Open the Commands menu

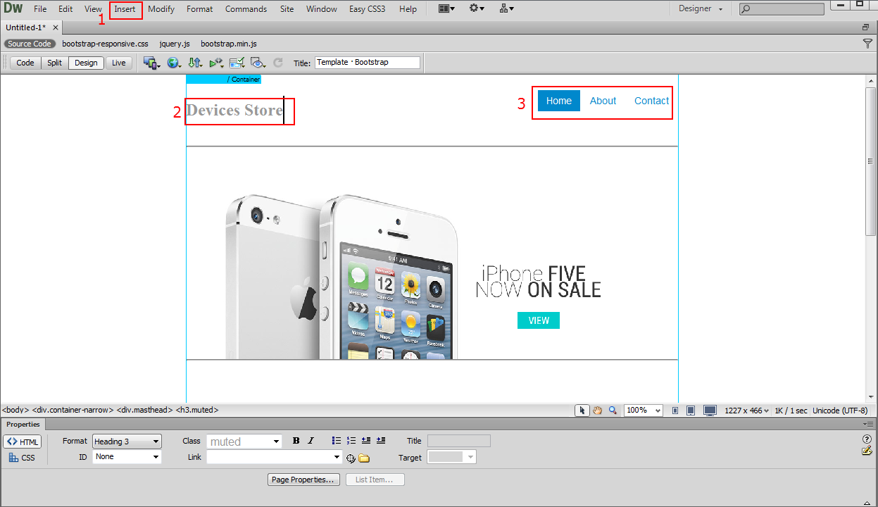coord(246,9)
